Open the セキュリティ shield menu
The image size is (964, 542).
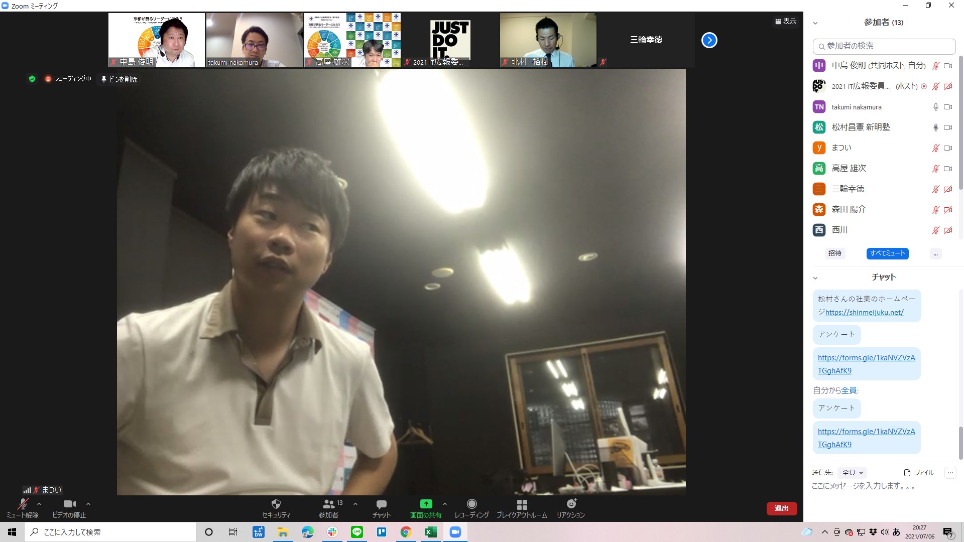276,508
